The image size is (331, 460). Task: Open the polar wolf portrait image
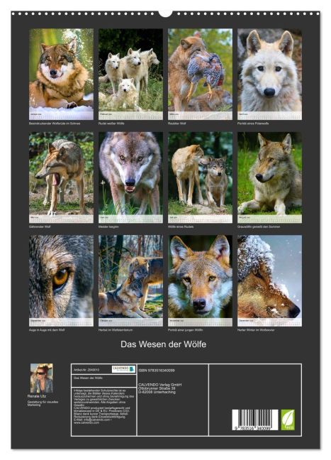(269, 74)
